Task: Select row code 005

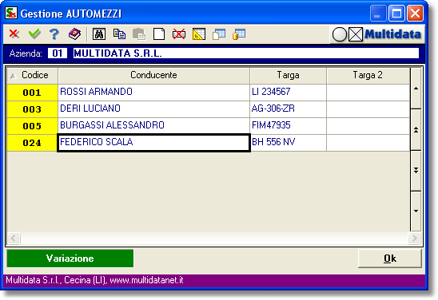Action: pyautogui.click(x=32, y=126)
